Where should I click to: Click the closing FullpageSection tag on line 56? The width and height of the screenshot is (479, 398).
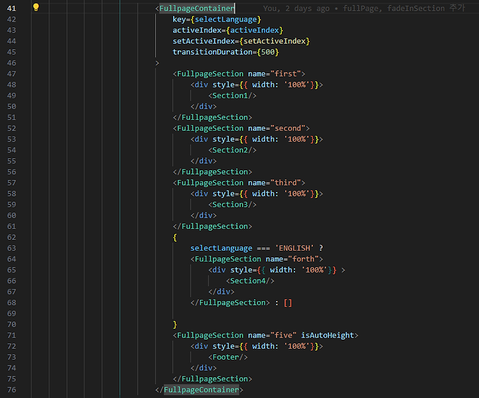pyautogui.click(x=212, y=172)
